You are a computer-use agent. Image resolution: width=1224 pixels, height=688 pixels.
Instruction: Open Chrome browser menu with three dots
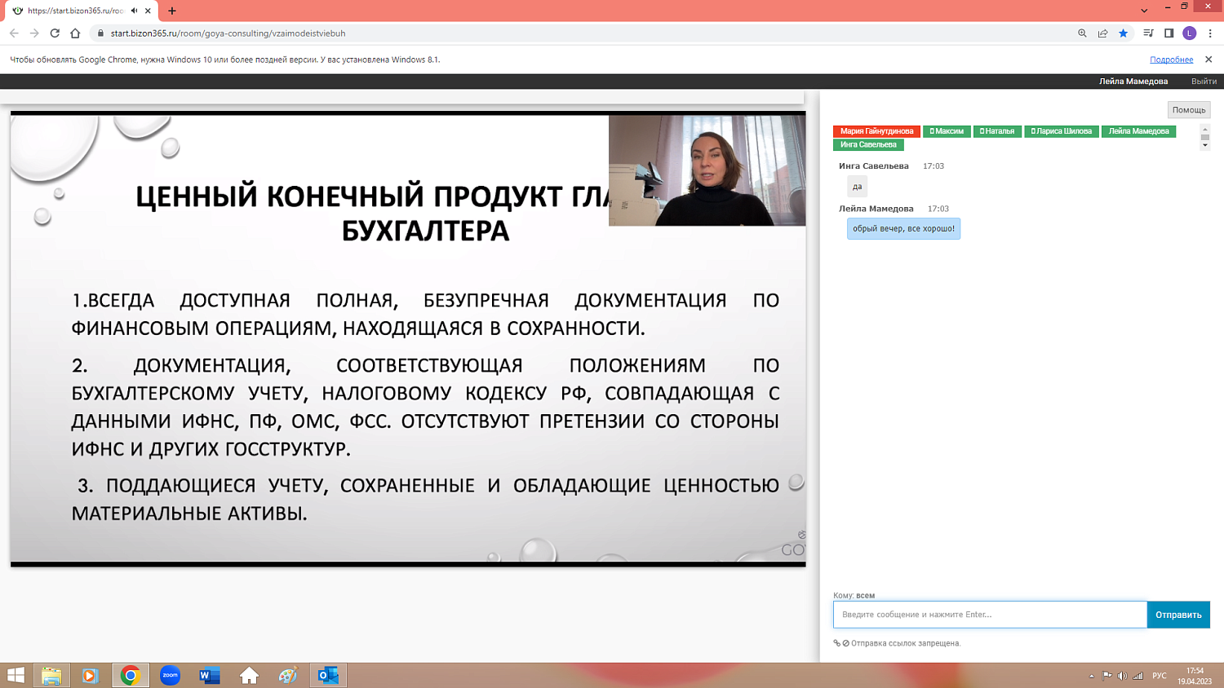click(x=1211, y=33)
